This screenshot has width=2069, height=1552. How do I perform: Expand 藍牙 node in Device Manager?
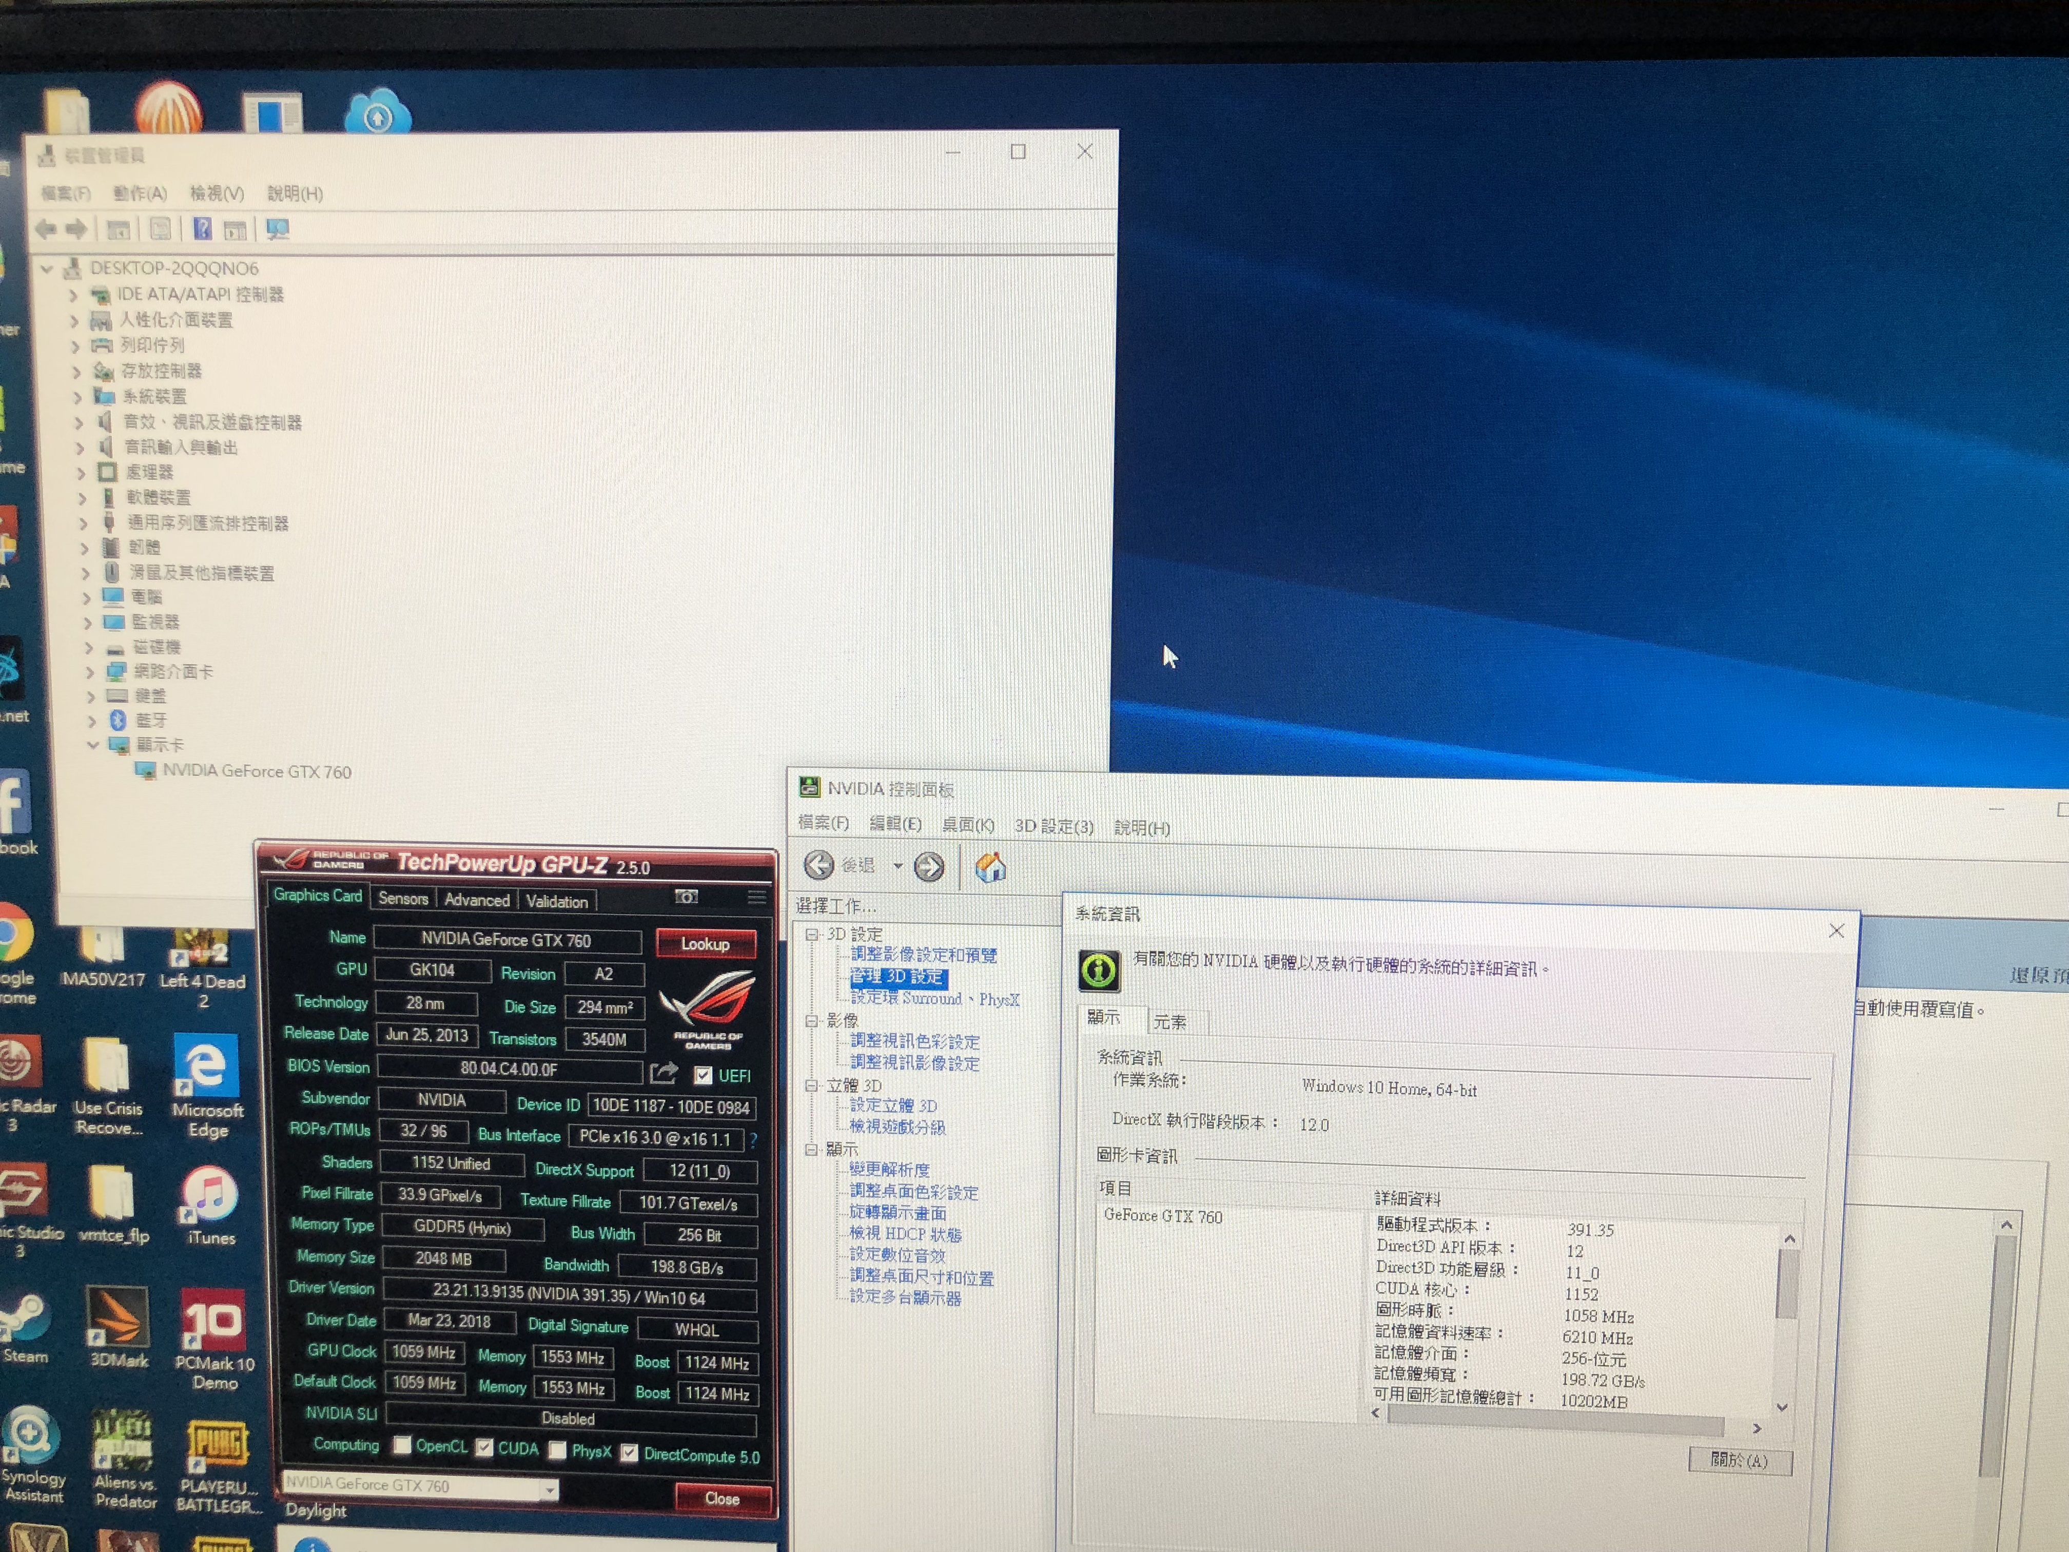pyautogui.click(x=91, y=721)
